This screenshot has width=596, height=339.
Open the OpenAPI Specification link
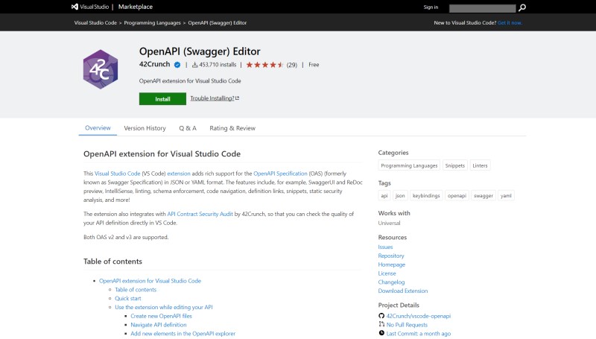pyautogui.click(x=280, y=174)
